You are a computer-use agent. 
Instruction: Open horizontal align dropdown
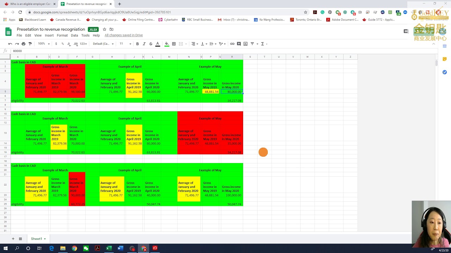tap(194, 44)
